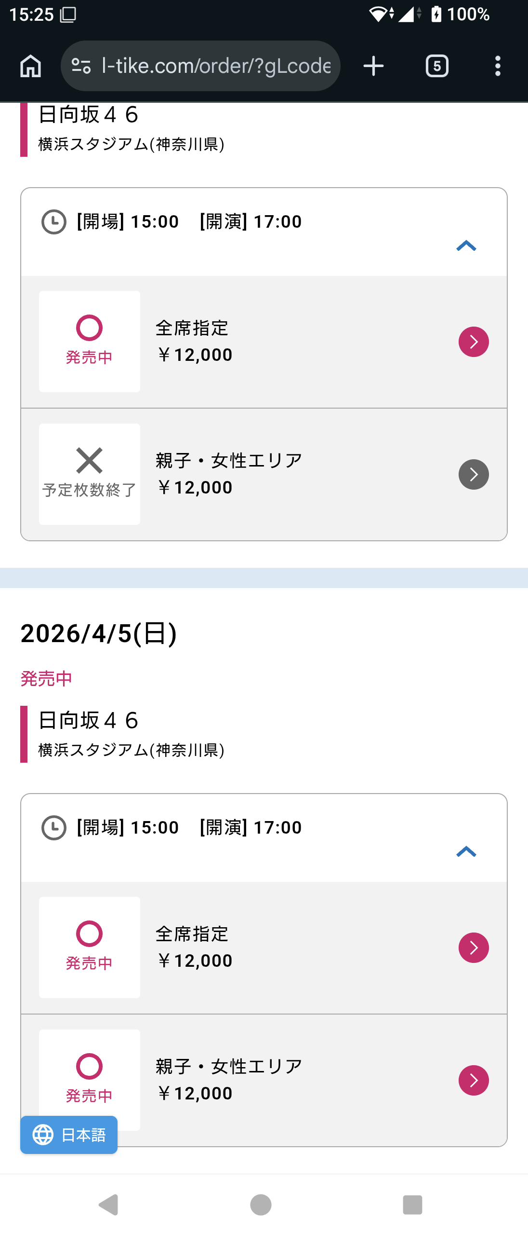The image size is (528, 1235).
Task: Tap pink arrow for 4/5 全席指定 ticket
Action: [474, 948]
